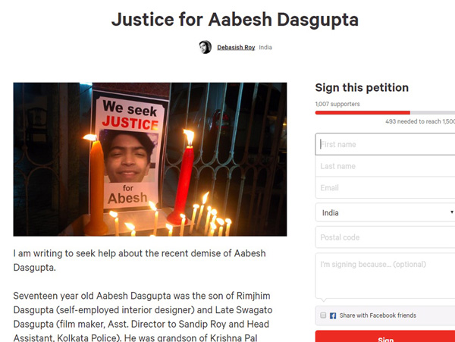Click the supporters progress bar

click(x=385, y=112)
